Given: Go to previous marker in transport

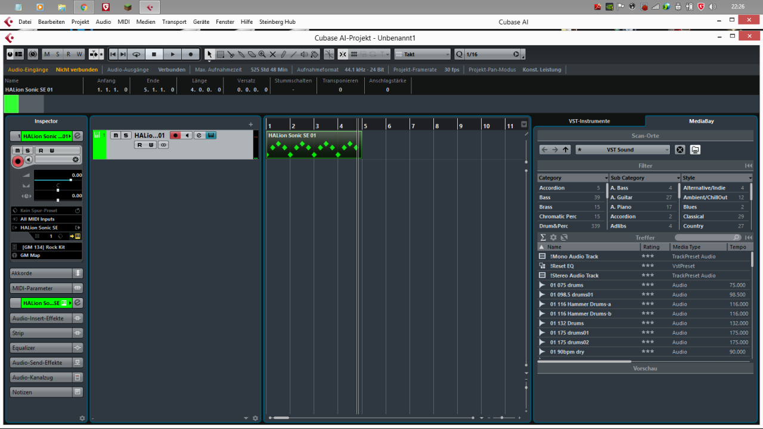Looking at the screenshot, I should 113,54.
